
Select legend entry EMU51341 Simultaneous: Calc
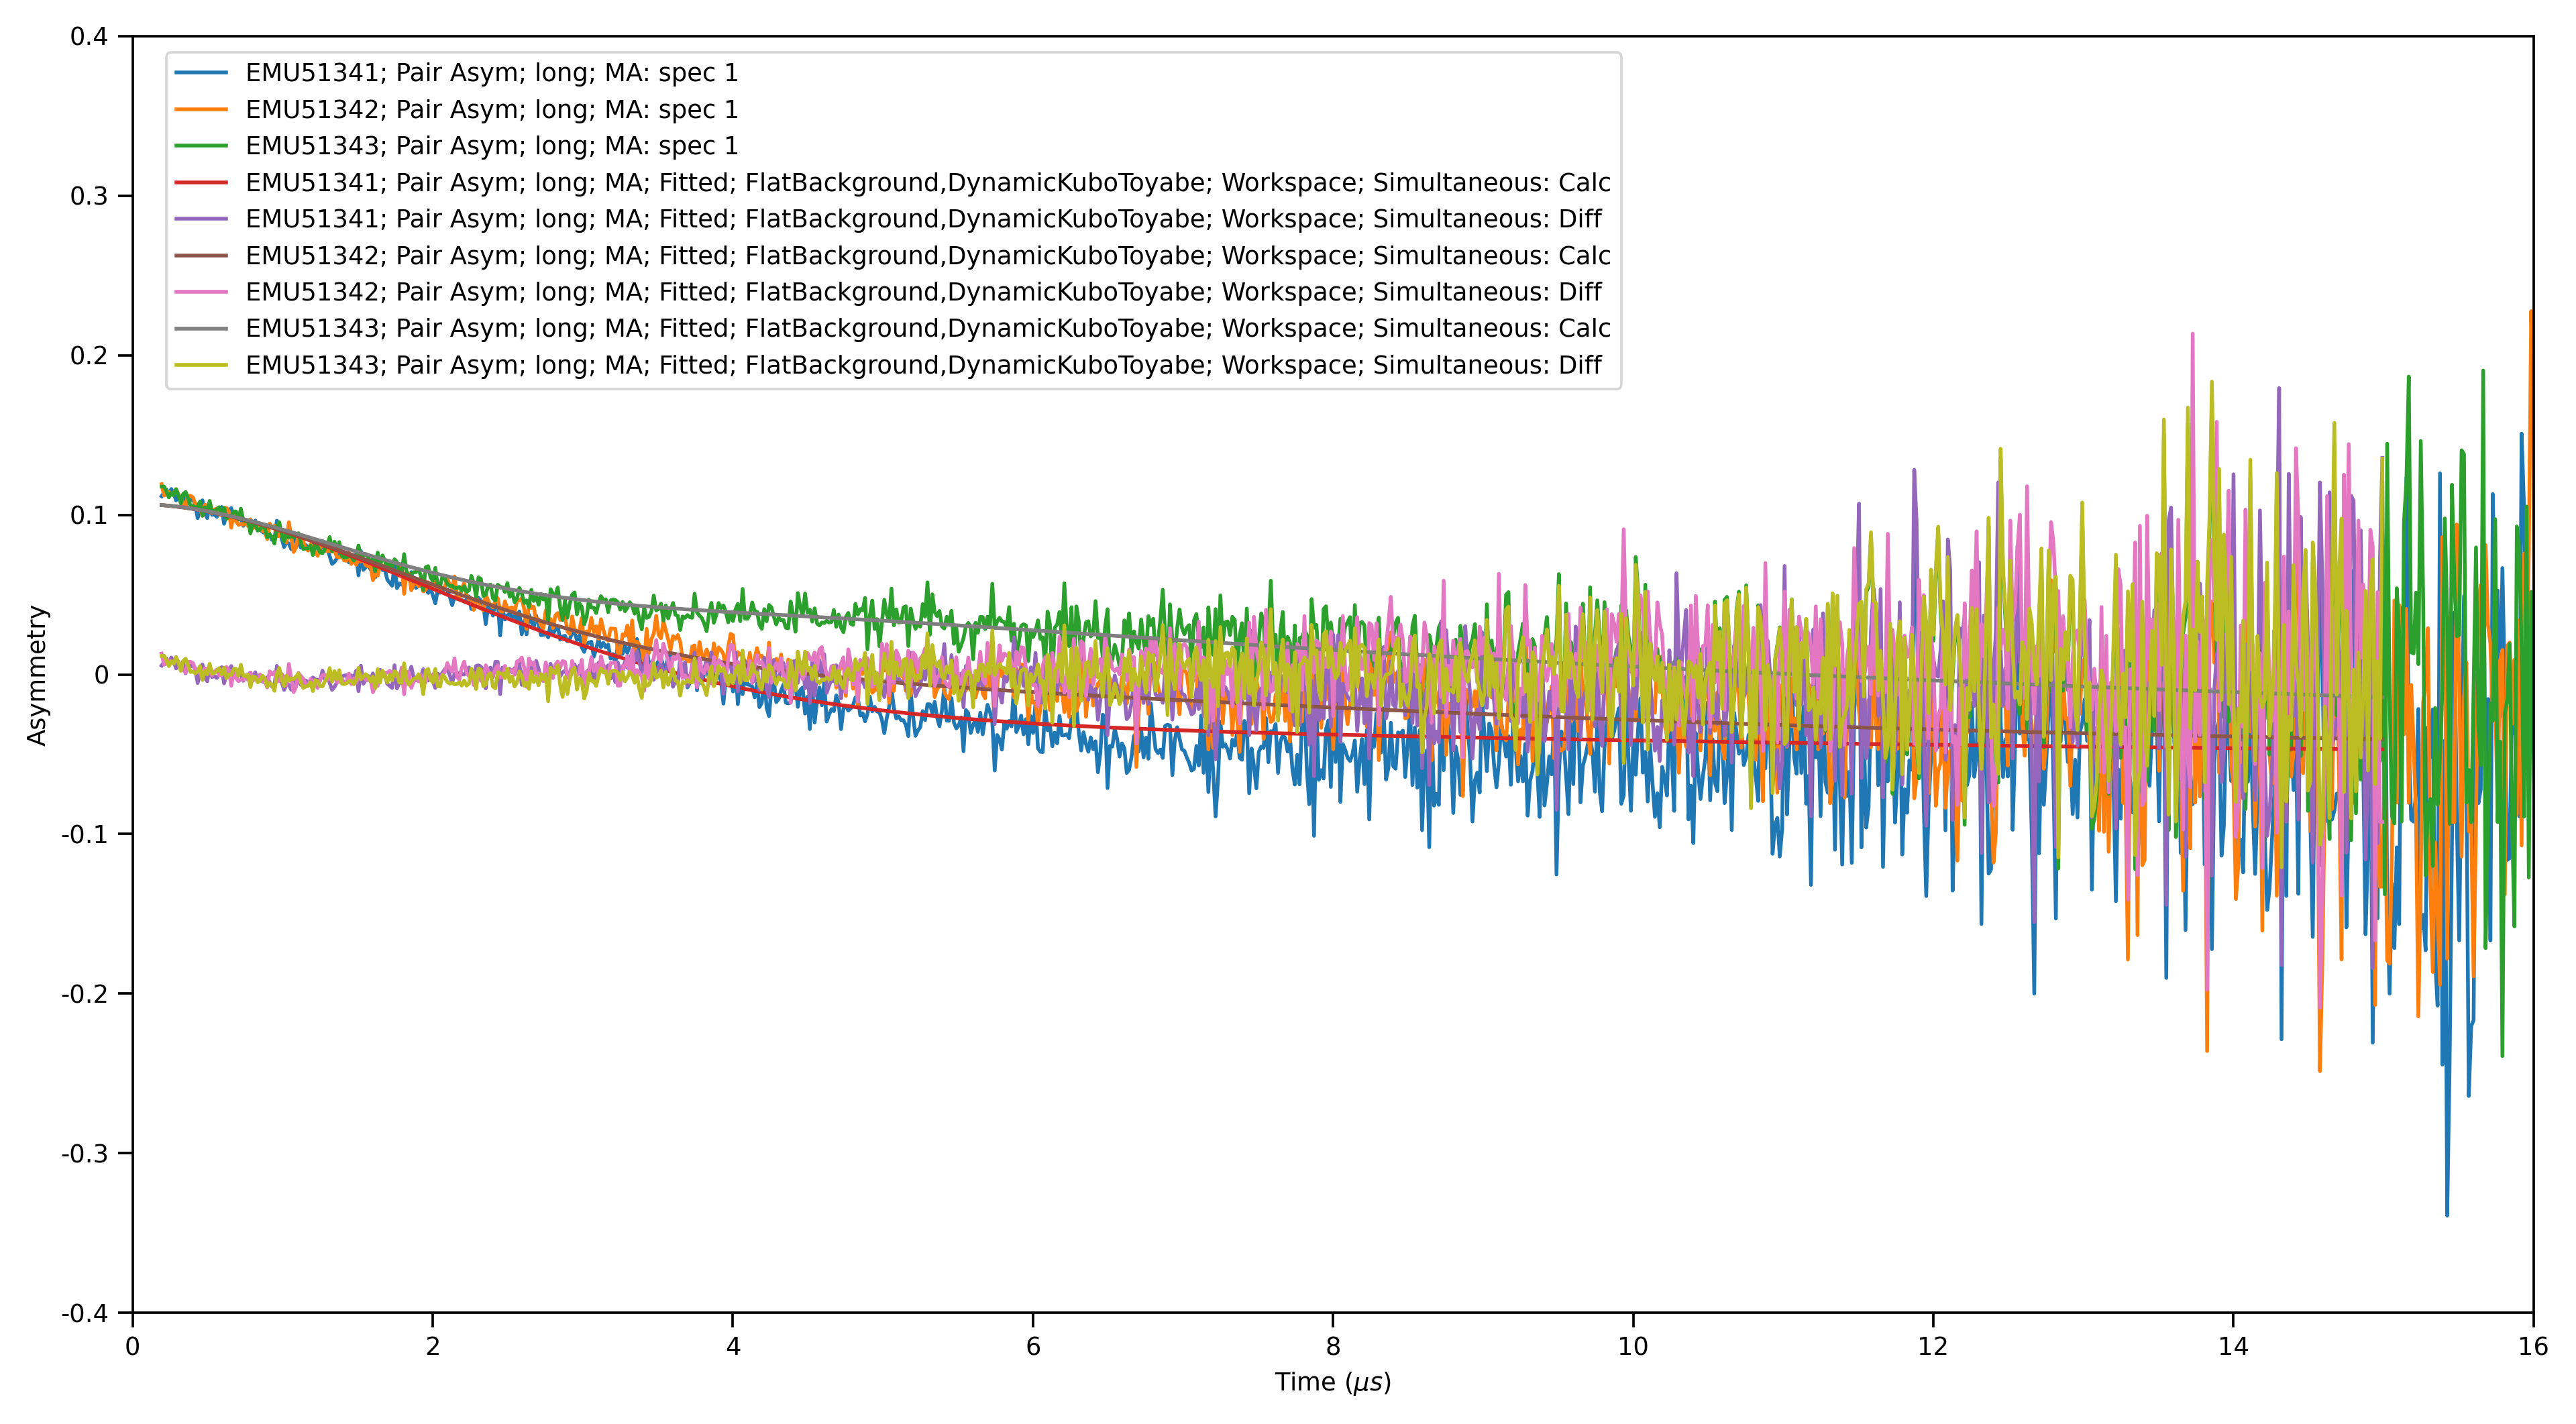893,182
